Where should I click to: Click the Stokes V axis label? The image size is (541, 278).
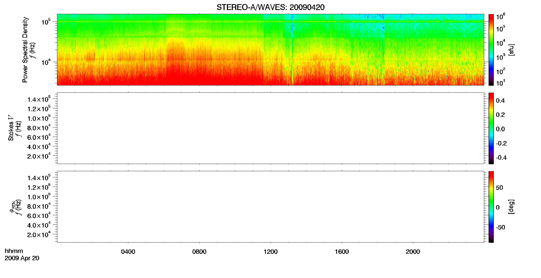11,128
